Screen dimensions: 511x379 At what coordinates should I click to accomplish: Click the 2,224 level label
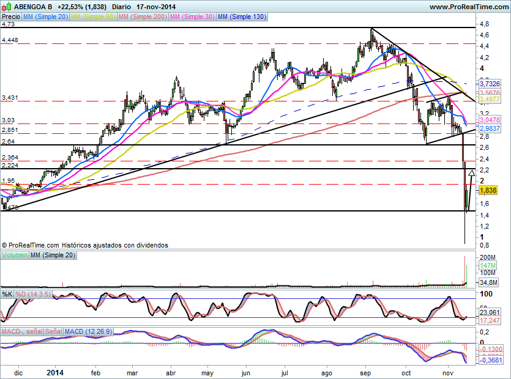tap(10, 166)
